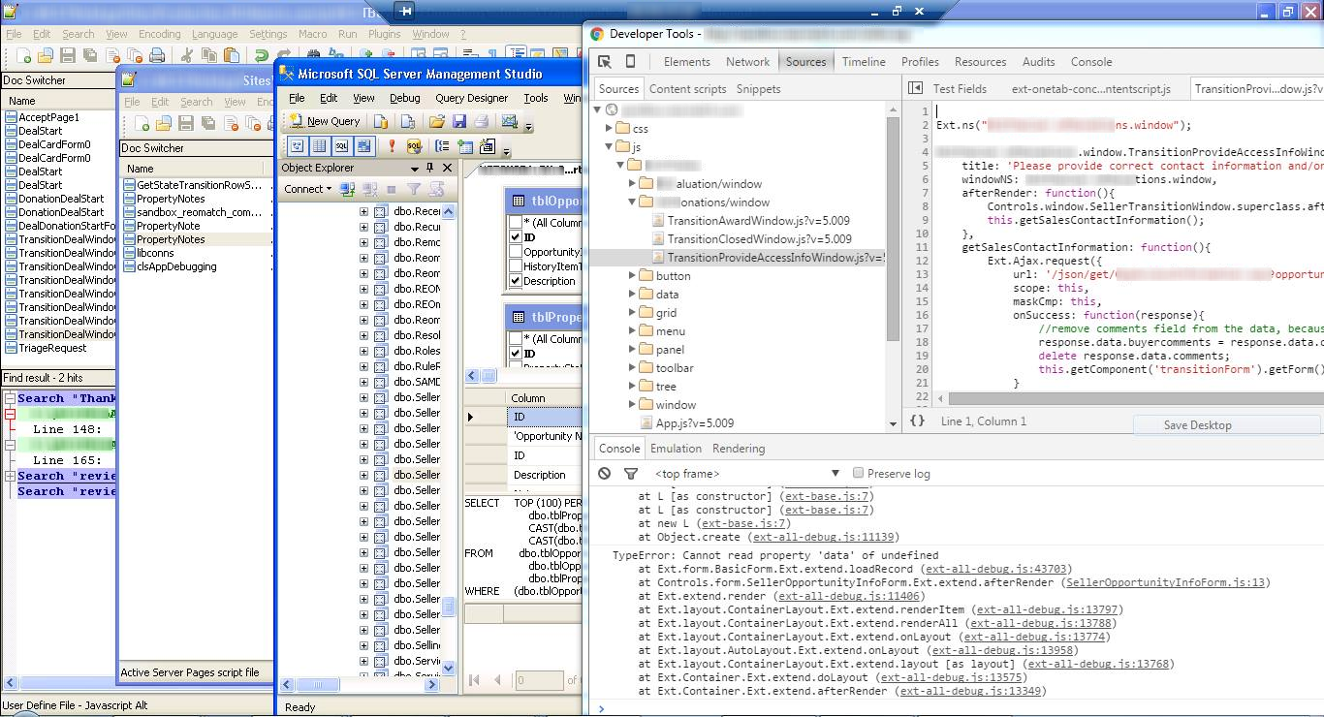
Task: Open the Content scripts navigator tab
Action: [x=687, y=88]
